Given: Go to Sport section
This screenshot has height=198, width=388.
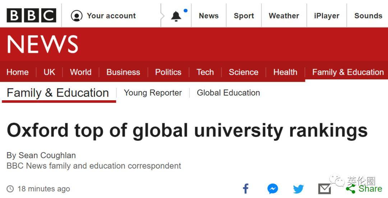Looking at the screenshot, I should (244, 16).
